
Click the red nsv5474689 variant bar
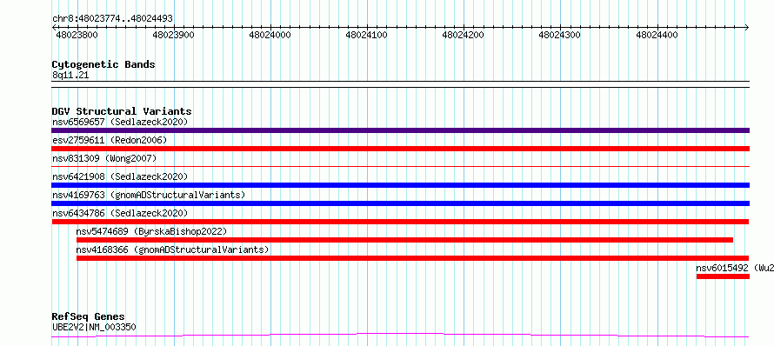(x=404, y=240)
